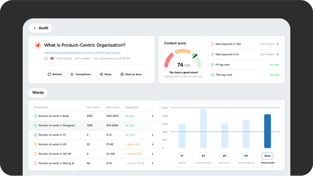Click the 'Suggestion' column header
The width and height of the screenshot is (313, 176).
(132, 107)
